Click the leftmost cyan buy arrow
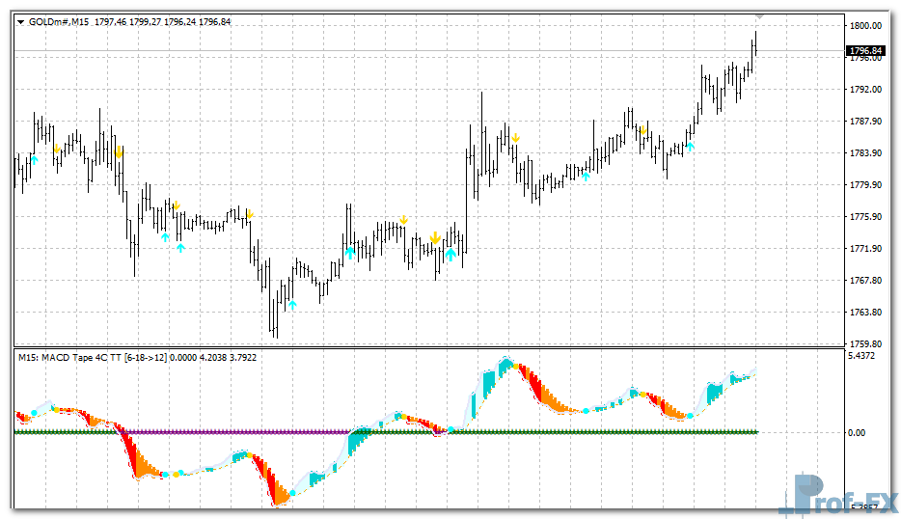 pos(34,159)
